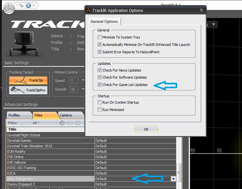Click the TrackIR round application menu button
This screenshot has width=242, height=189.
(x=9, y=8)
